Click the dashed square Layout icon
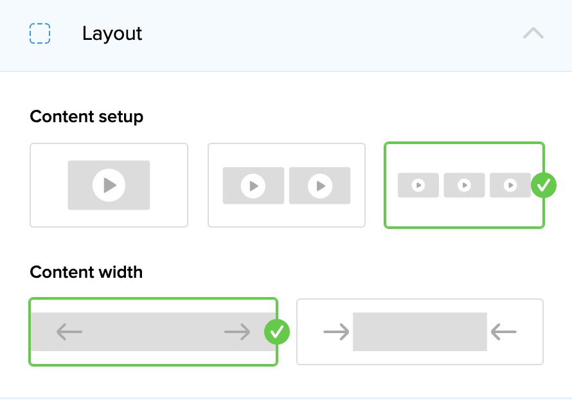The image size is (572, 400). 40,33
